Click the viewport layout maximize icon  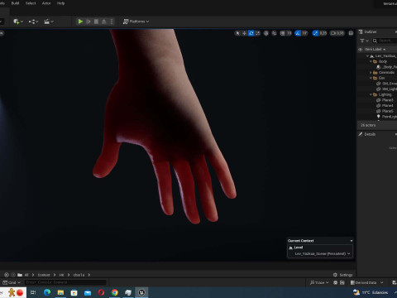tap(351, 33)
